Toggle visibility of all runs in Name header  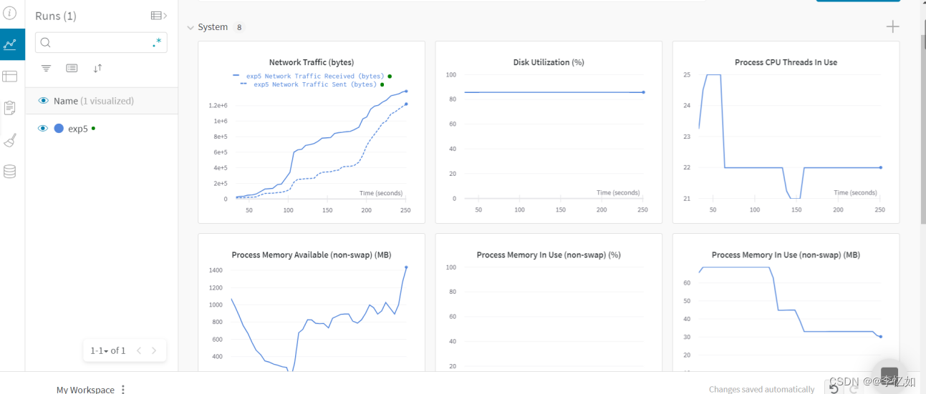click(43, 101)
